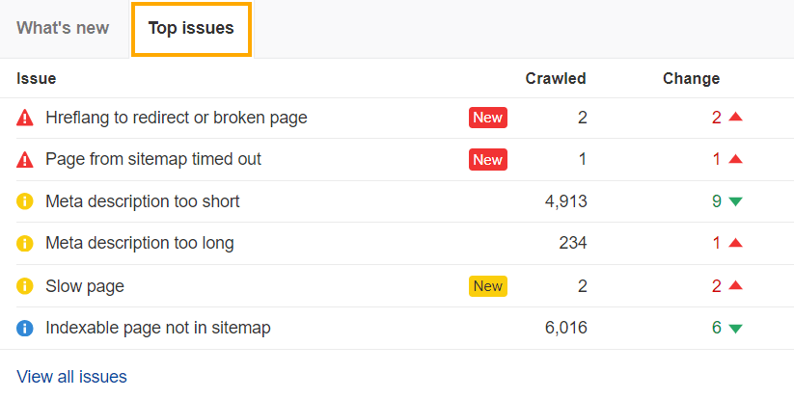
Task: Open the View all issues link
Action: 71,376
